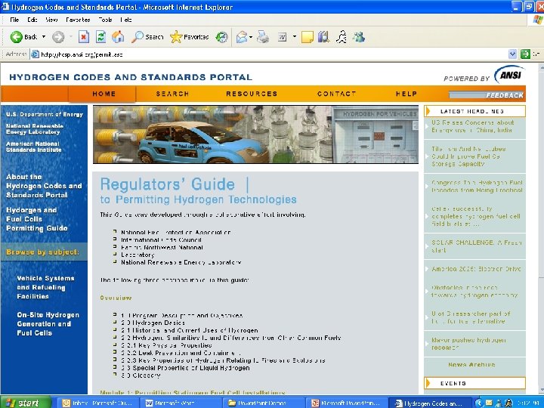Browse On-Site Hydrogen Generation and Fuel Cells
The width and height of the screenshot is (544, 408).
(48, 324)
